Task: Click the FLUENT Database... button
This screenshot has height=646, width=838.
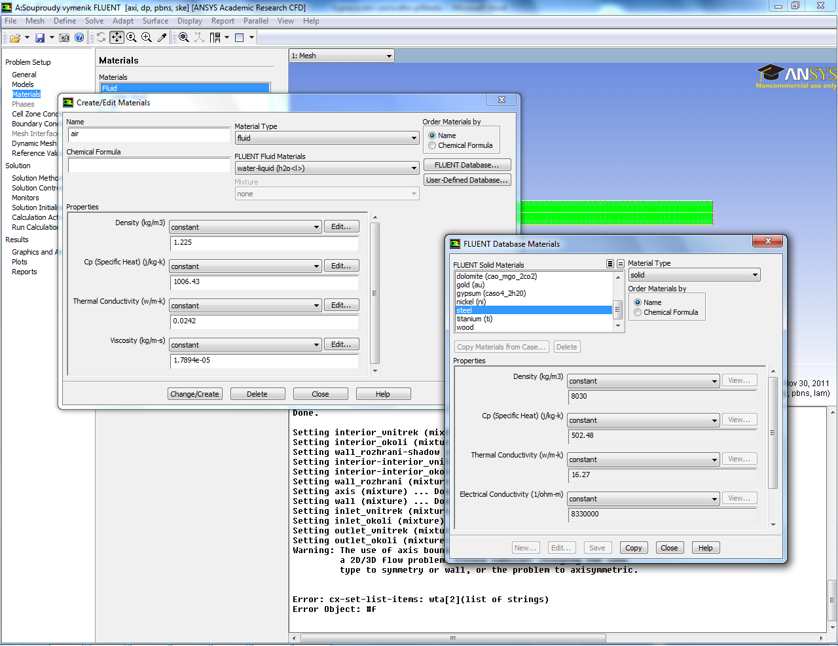Action: pos(467,165)
